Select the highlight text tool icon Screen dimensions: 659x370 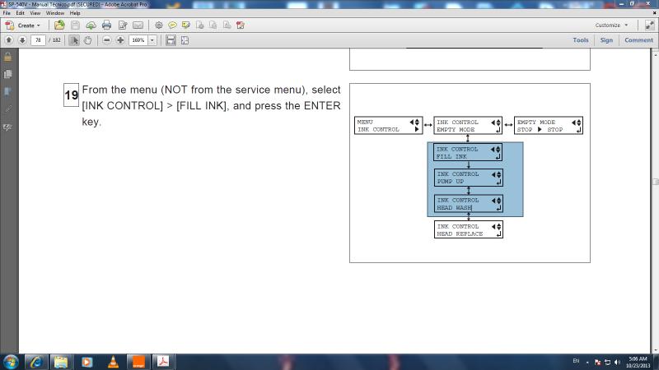tap(186, 25)
